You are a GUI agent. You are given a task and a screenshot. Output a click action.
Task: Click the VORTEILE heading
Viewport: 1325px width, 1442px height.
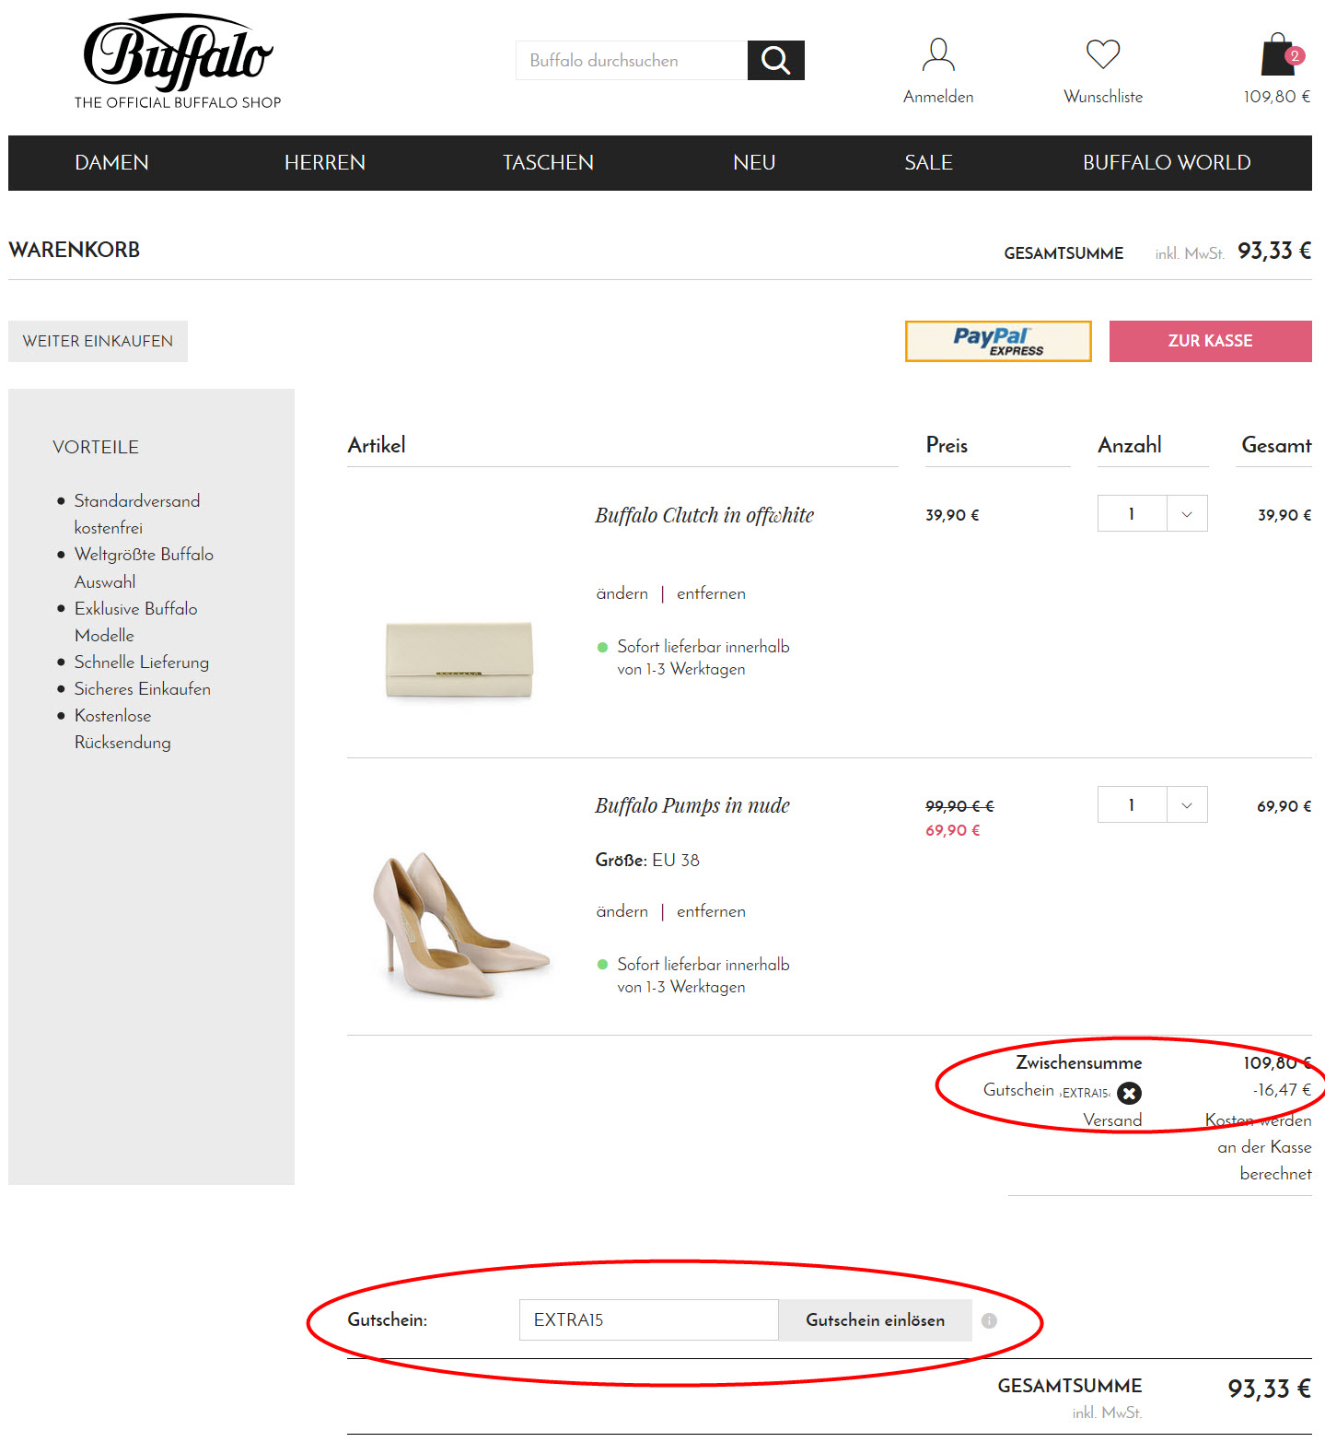point(96,447)
